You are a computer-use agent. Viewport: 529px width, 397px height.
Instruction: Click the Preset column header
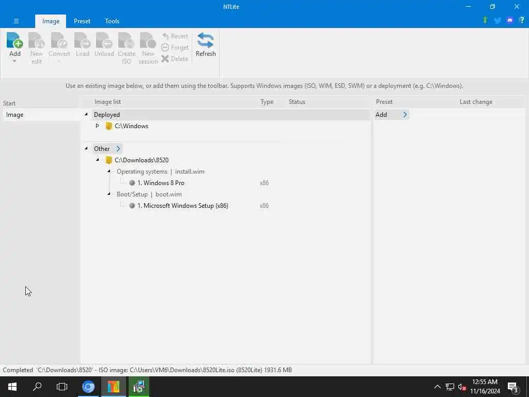point(384,102)
